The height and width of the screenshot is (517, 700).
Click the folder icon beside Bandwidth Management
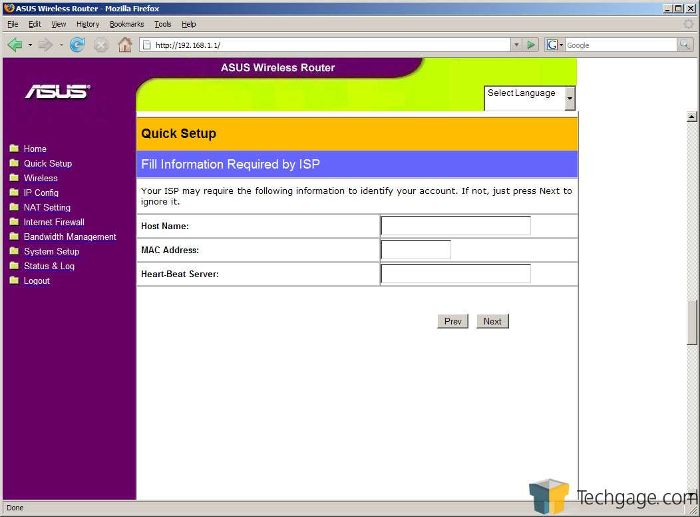pyautogui.click(x=14, y=236)
